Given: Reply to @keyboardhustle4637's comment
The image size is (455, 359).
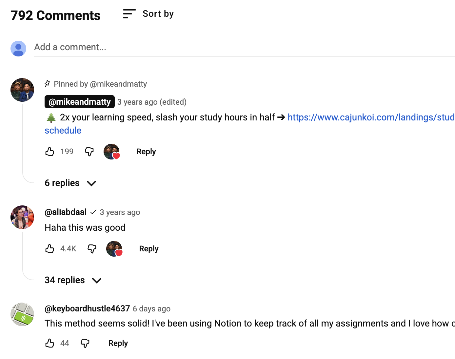Looking at the screenshot, I should (118, 343).
